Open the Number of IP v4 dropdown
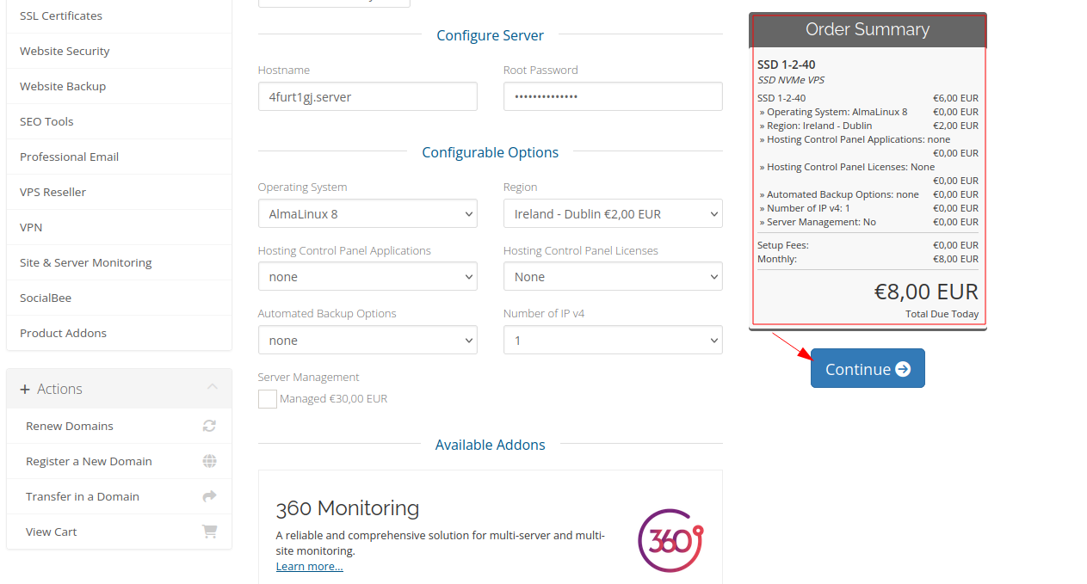Screen dimensions: 1087x584 613,341
